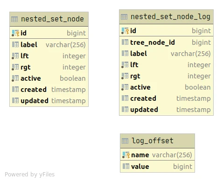This screenshot has width=223, height=182.
Task: Select label column name in nested_set_node_log
Action: pyautogui.click(x=139, y=54)
